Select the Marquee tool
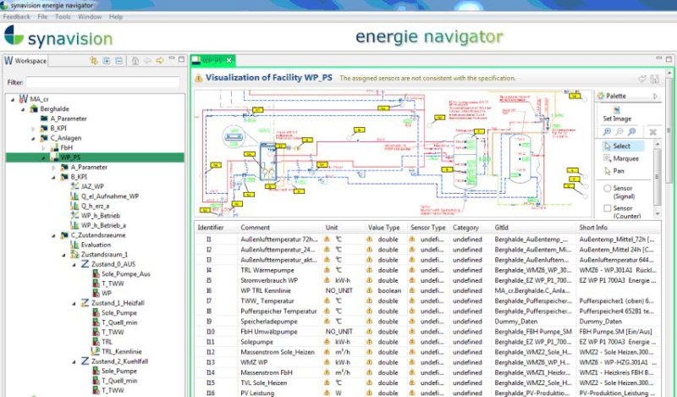The width and height of the screenshot is (677, 397). tap(621, 158)
